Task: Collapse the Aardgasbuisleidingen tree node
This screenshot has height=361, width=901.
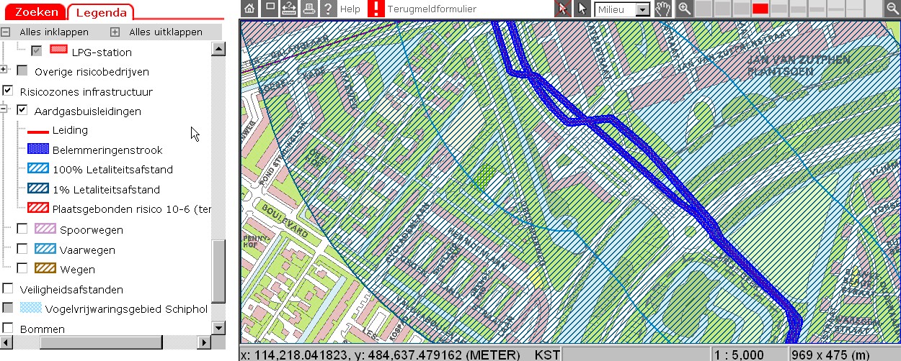Action: (4, 109)
